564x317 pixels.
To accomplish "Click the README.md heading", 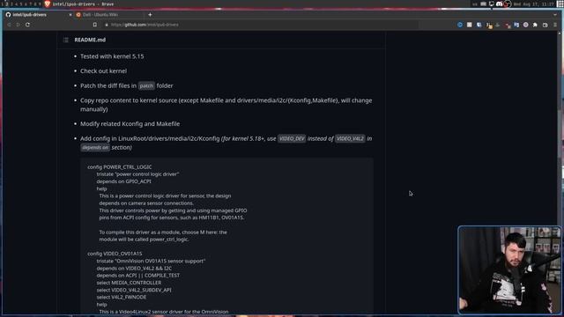I will click(90, 40).
